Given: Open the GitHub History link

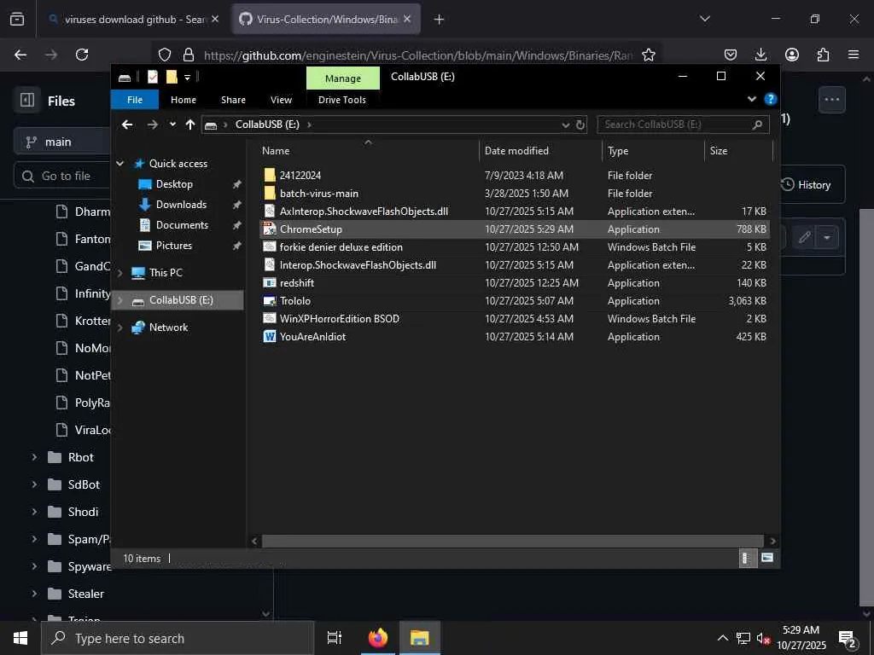Looking at the screenshot, I should pyautogui.click(x=806, y=185).
